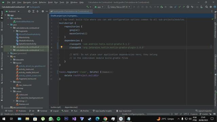Open Google Chrome from the taskbar
The width and height of the screenshot is (217, 122).
(x=105, y=119)
